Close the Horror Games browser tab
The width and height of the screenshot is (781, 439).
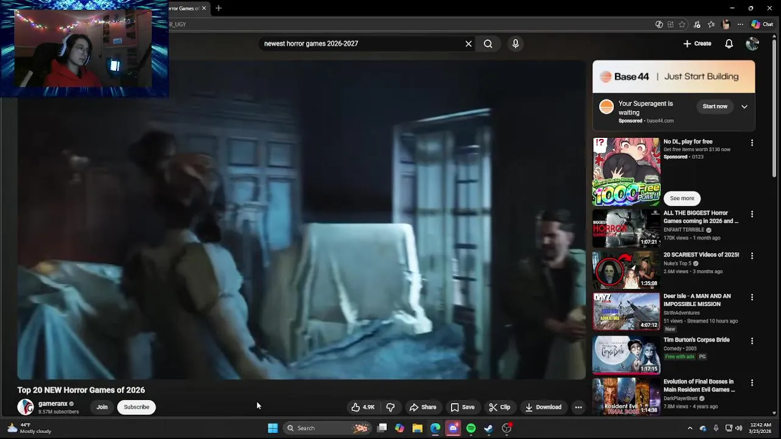(204, 9)
